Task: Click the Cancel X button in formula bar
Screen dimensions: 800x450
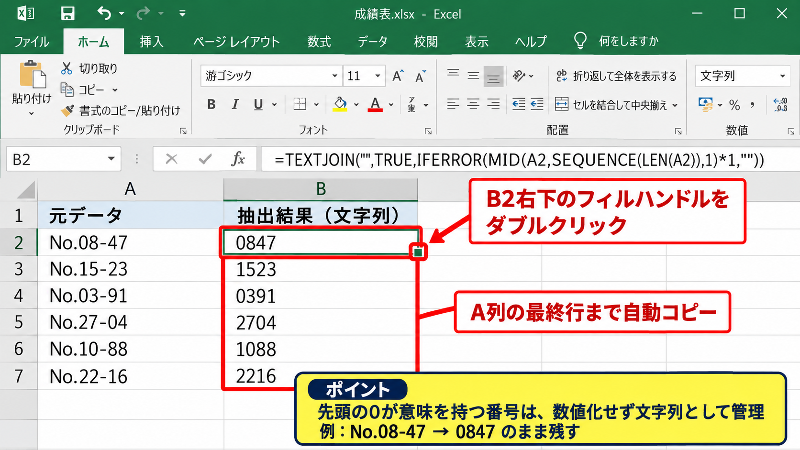Action: click(171, 159)
